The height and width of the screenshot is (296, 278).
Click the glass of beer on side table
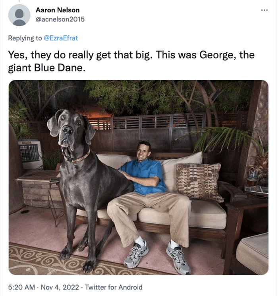click(x=252, y=179)
